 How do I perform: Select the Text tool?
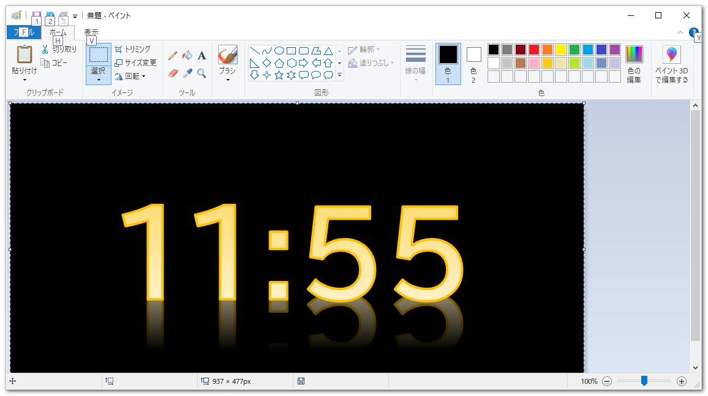(201, 56)
